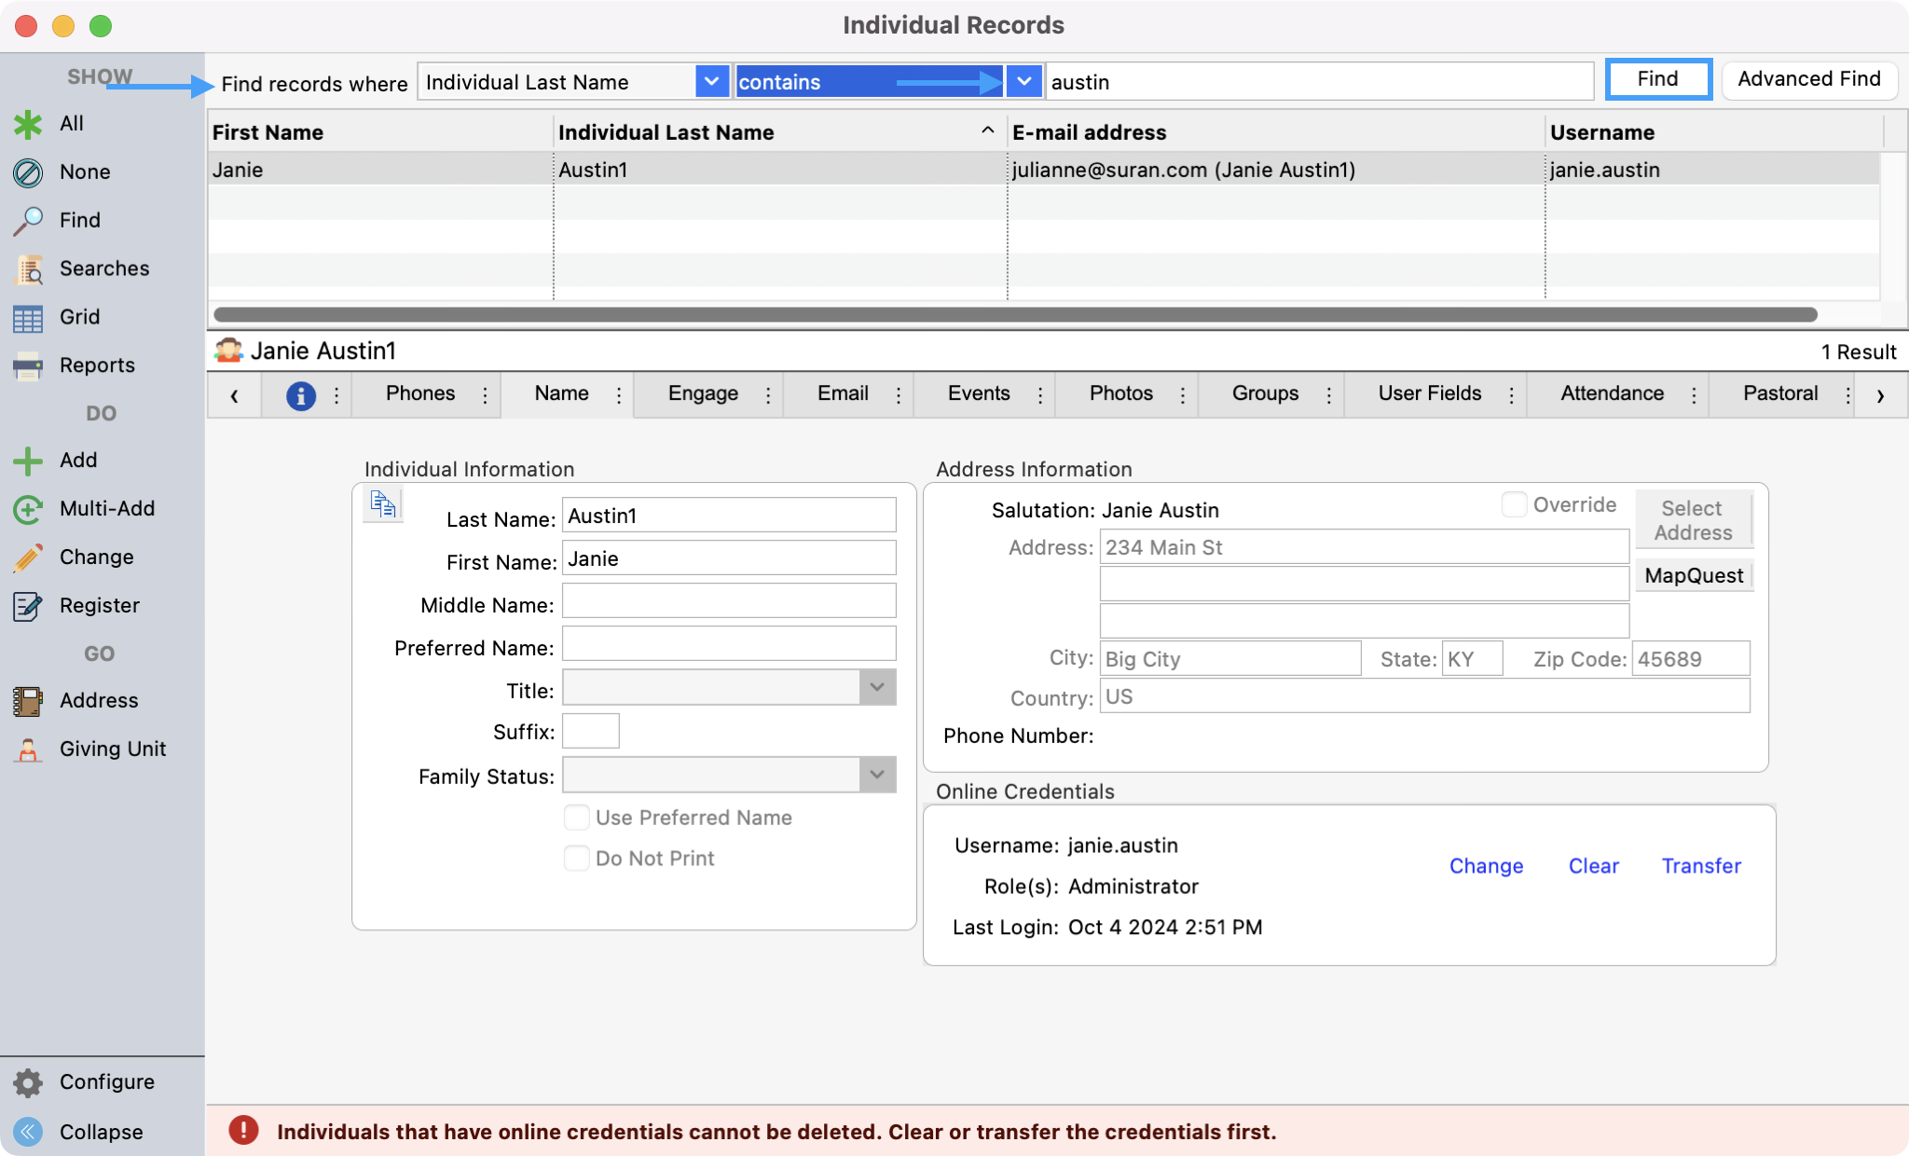Open the Individual Last Name field dropdown
The height and width of the screenshot is (1156, 1909).
pyautogui.click(x=711, y=82)
